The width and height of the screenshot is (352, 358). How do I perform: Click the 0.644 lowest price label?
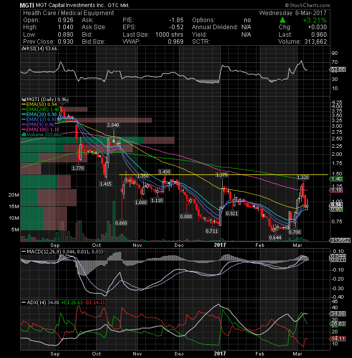coord(275,237)
